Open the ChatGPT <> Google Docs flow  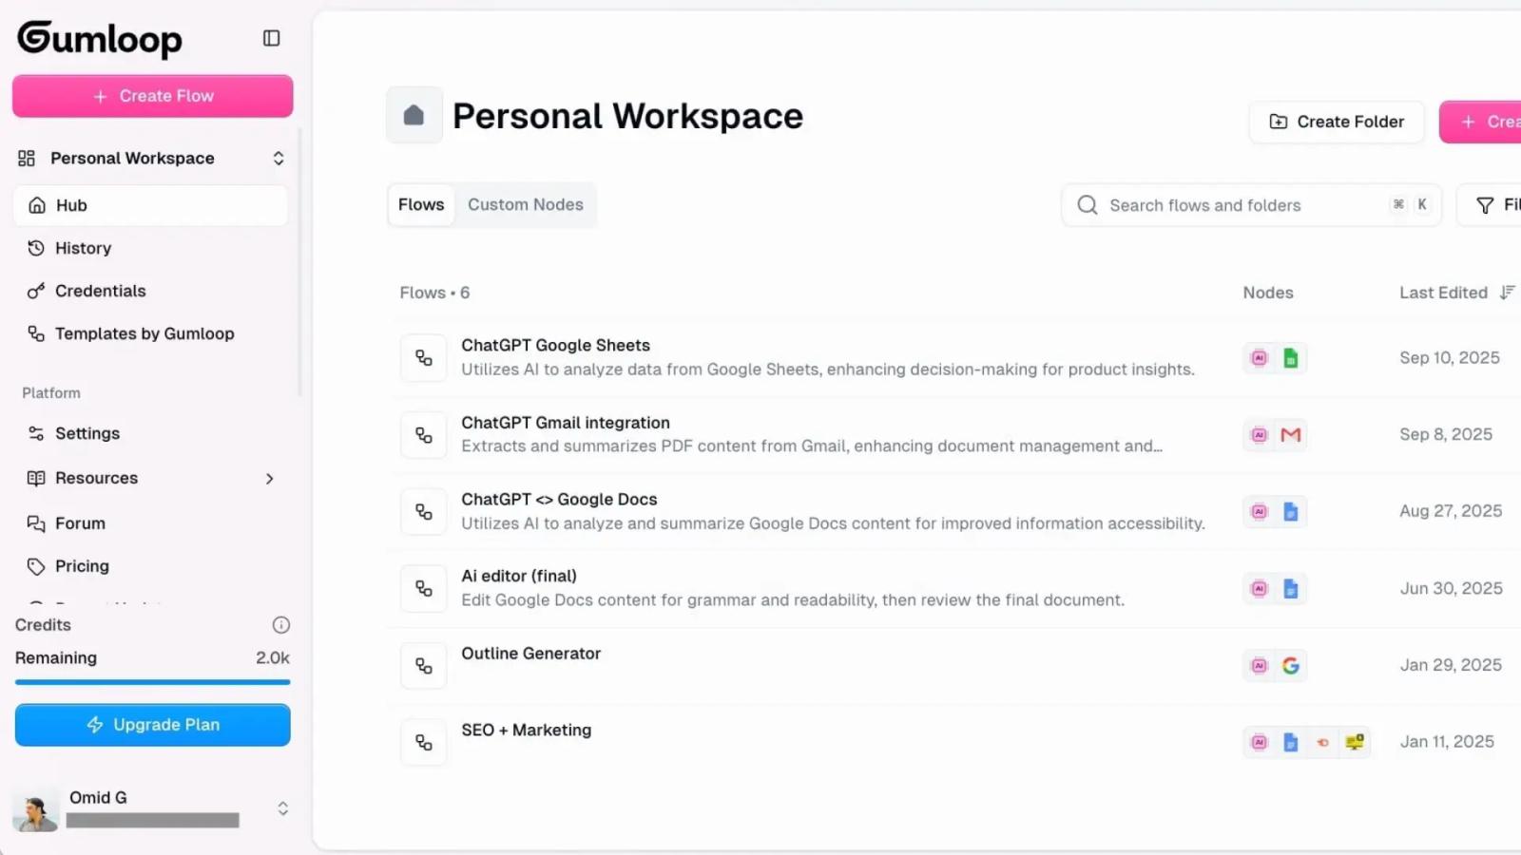tap(559, 499)
